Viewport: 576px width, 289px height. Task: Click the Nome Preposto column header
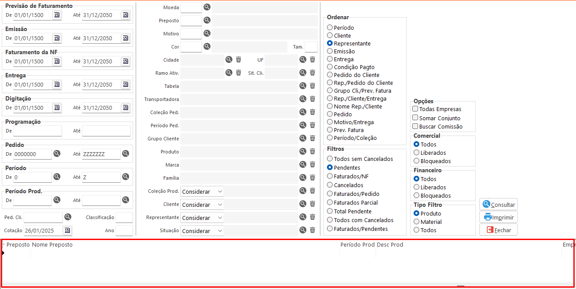coord(53,245)
